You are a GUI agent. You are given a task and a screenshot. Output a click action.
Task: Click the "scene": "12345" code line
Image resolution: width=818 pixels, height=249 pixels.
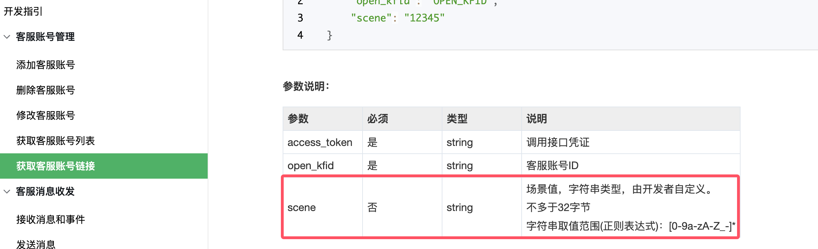[398, 18]
